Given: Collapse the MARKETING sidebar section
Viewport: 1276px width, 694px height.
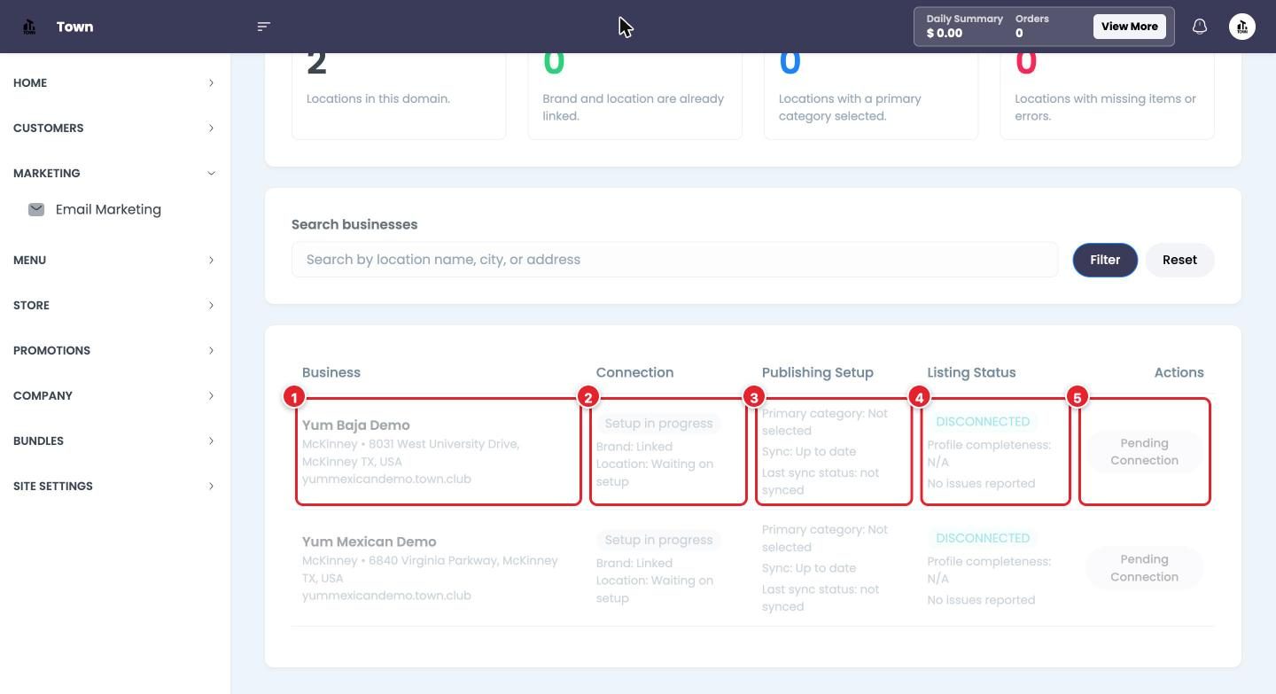Looking at the screenshot, I should (x=115, y=173).
